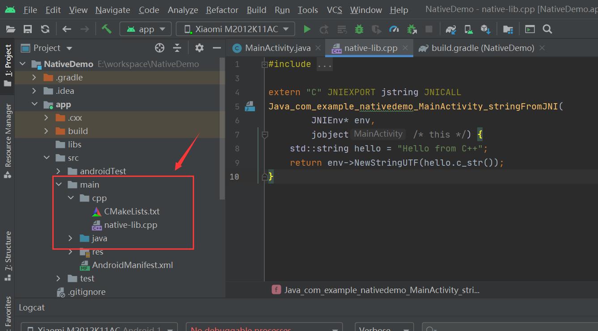
Task: Run the app with the green play icon
Action: pyautogui.click(x=307, y=29)
